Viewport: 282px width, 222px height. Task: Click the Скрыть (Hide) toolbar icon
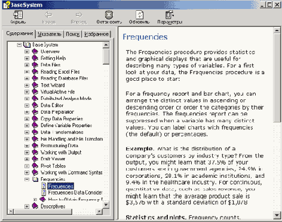(18, 15)
